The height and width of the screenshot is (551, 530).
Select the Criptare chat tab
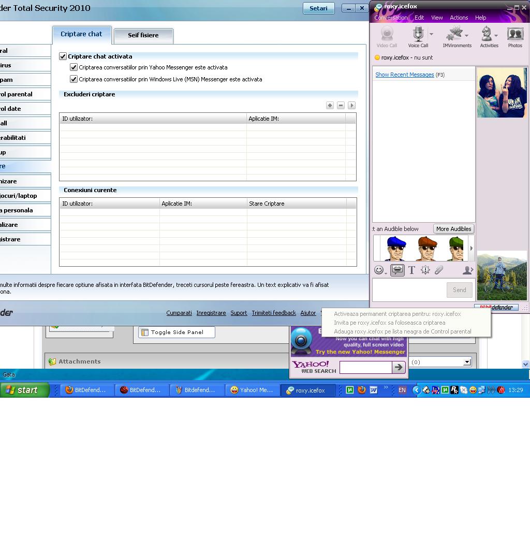click(81, 34)
